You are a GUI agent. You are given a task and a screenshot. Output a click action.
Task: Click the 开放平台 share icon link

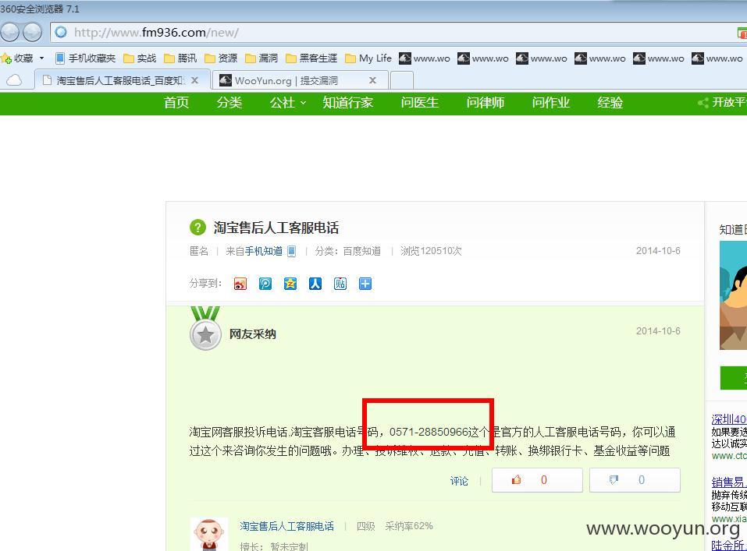[x=722, y=102]
